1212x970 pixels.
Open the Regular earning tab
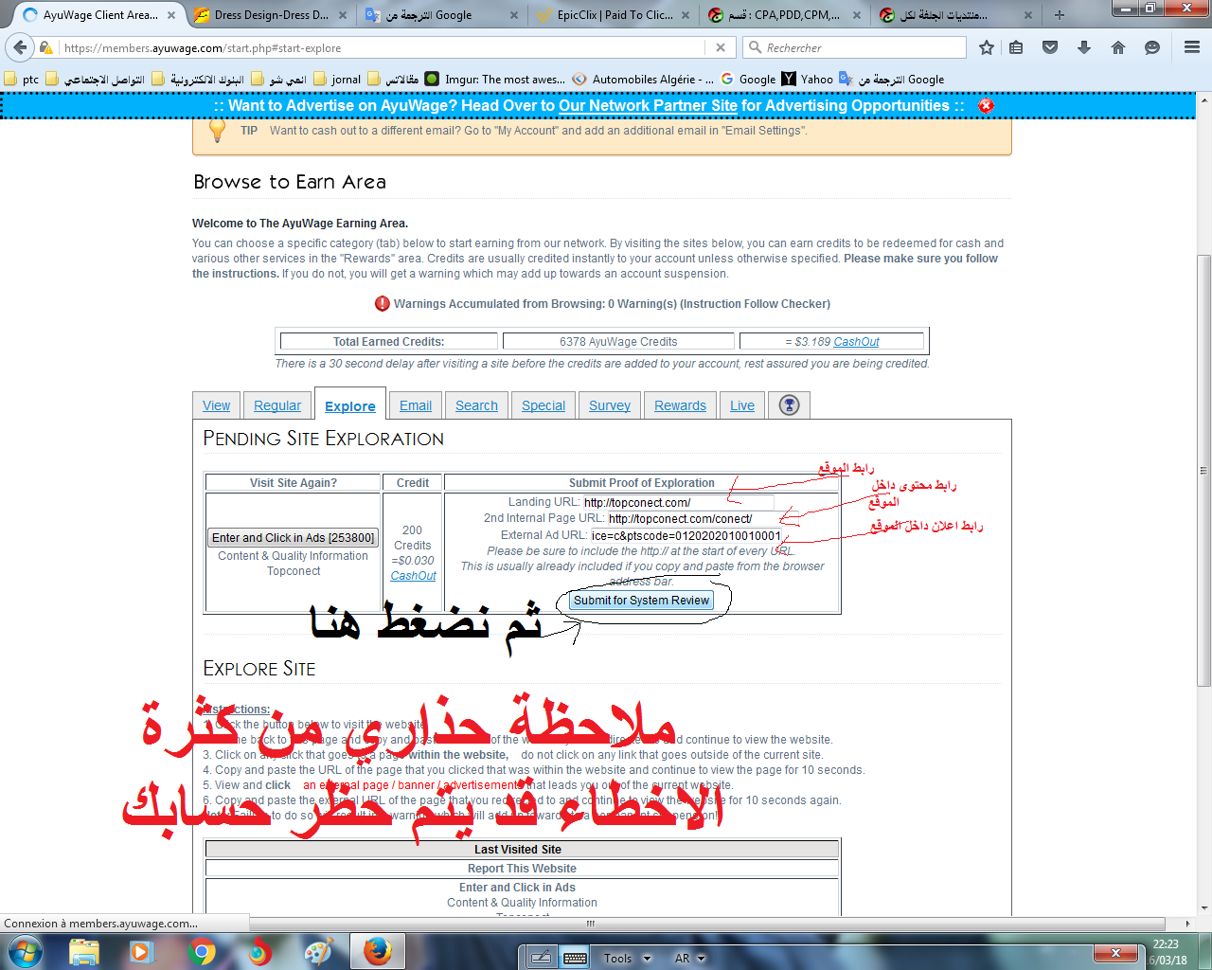pos(277,405)
